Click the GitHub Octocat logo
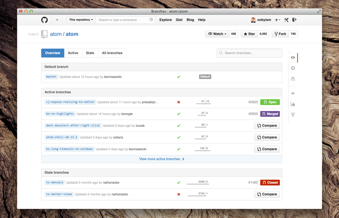Screen dimensions: 339x218 pyautogui.click(x=44, y=20)
